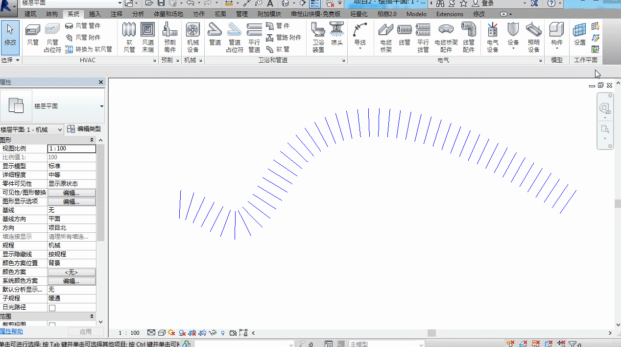Click 编辑... button for 可见性/图形替换
The height and width of the screenshot is (347, 621).
tap(72, 193)
